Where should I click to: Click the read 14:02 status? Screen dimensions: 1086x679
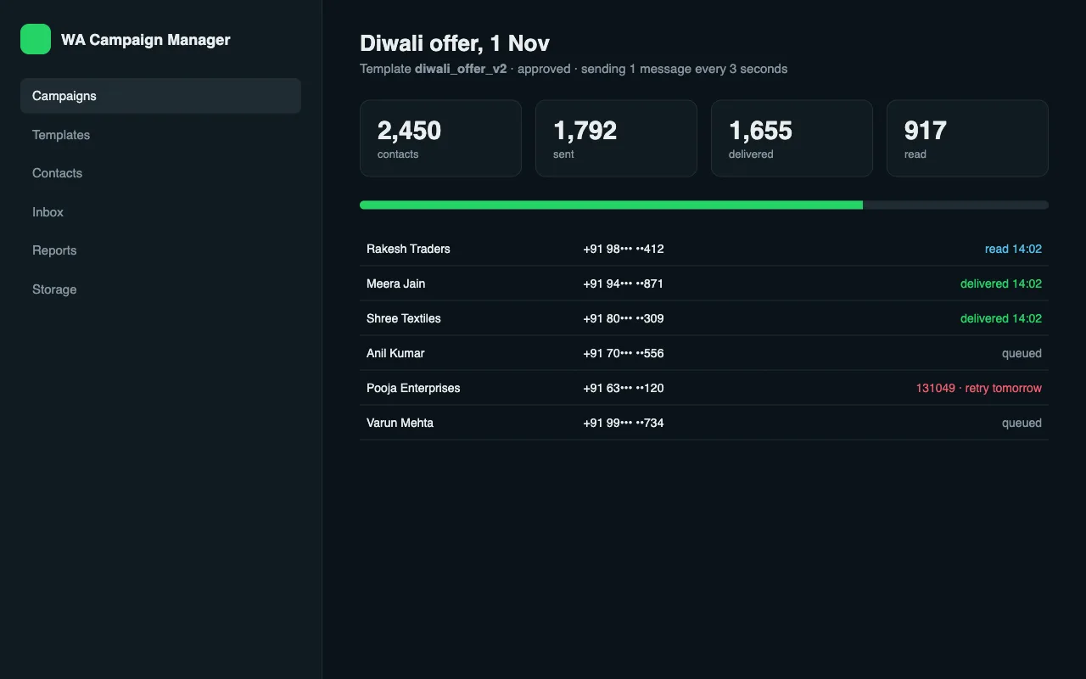[1013, 249]
